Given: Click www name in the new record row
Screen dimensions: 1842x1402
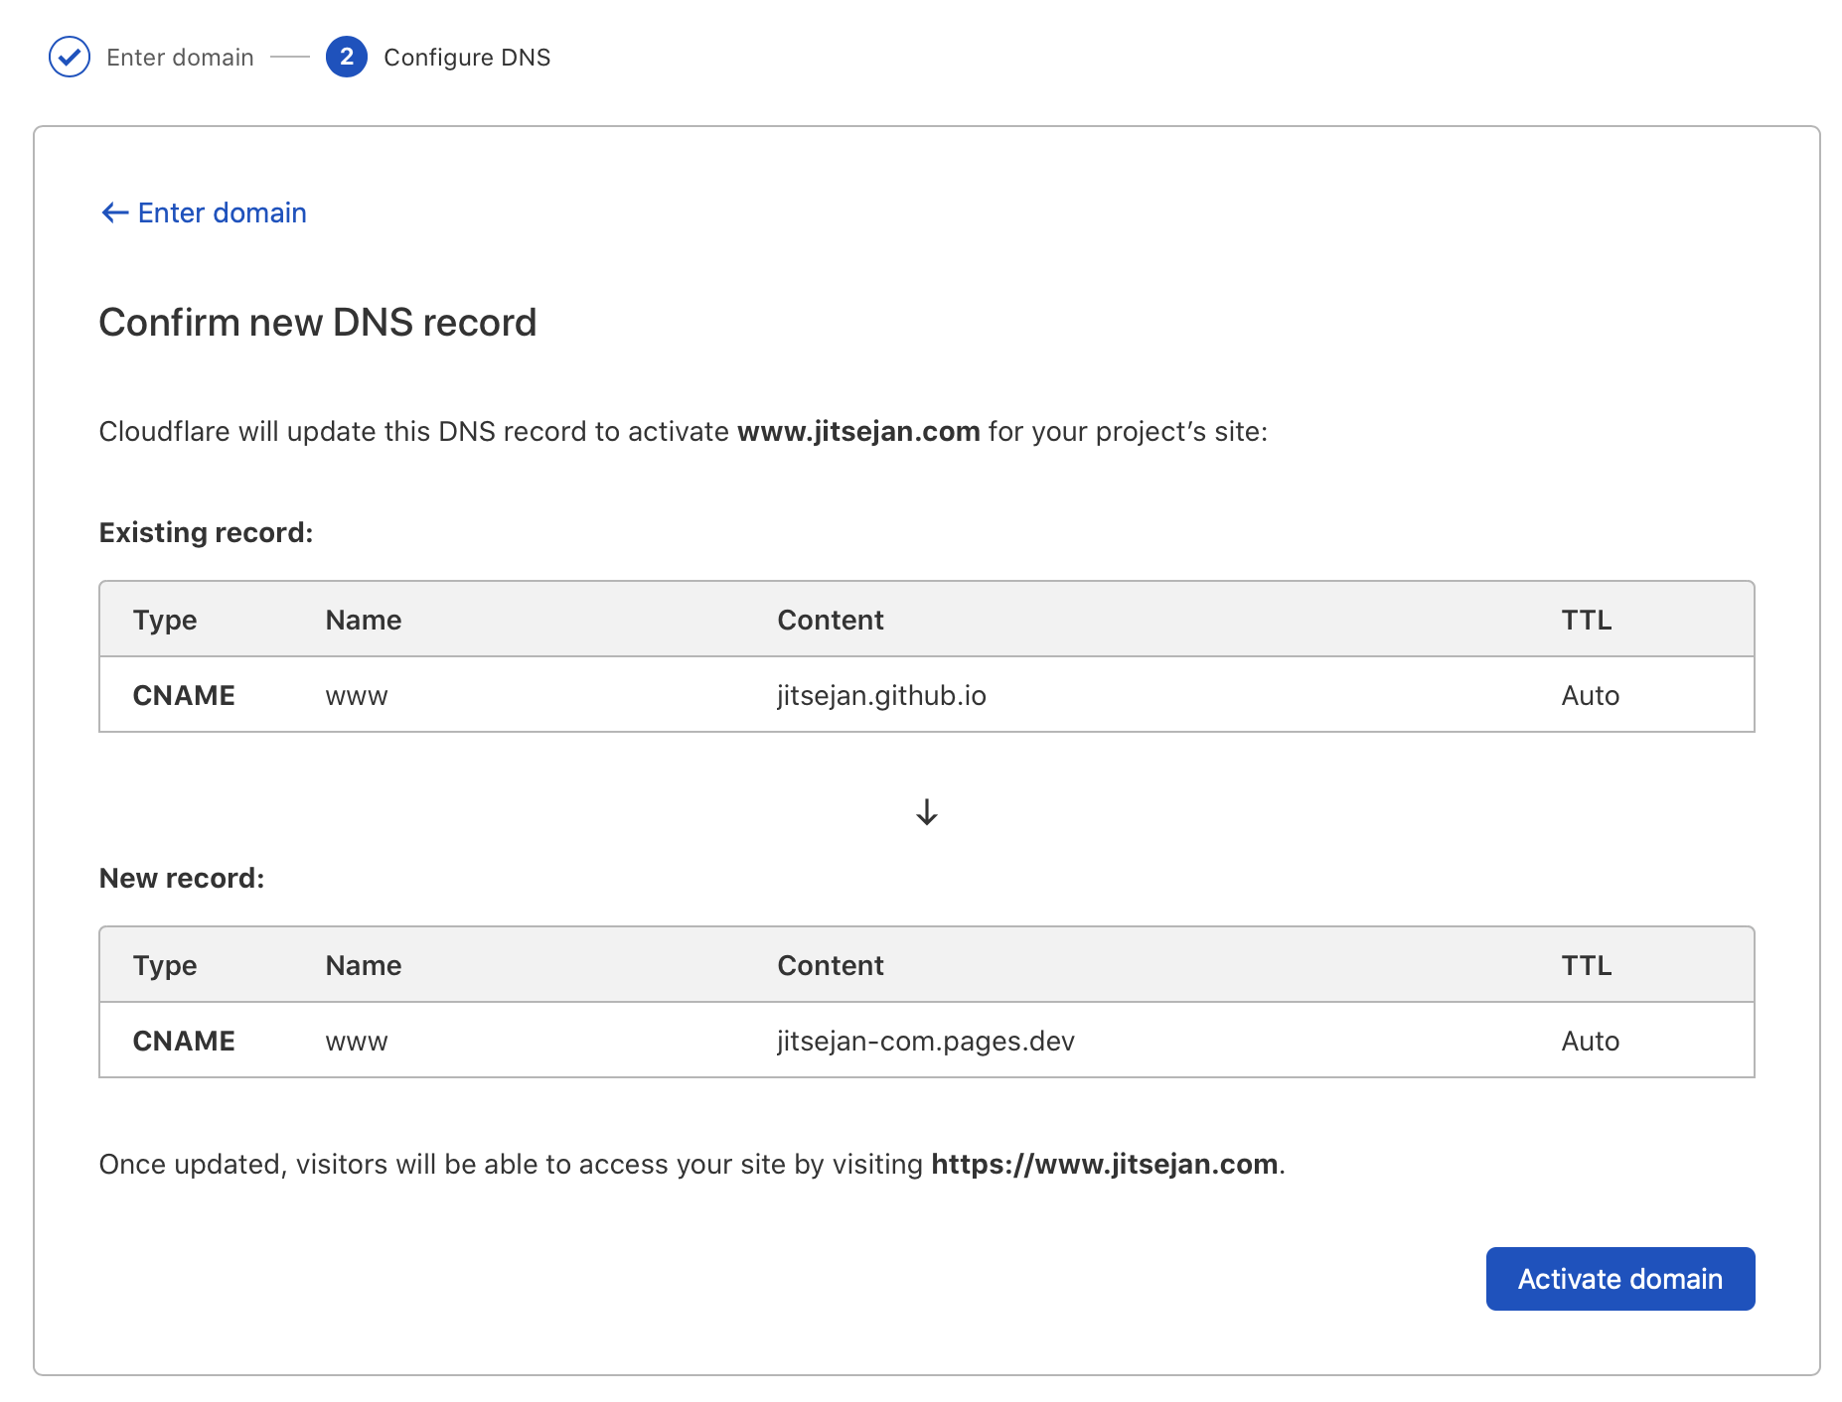Looking at the screenshot, I should point(357,1042).
